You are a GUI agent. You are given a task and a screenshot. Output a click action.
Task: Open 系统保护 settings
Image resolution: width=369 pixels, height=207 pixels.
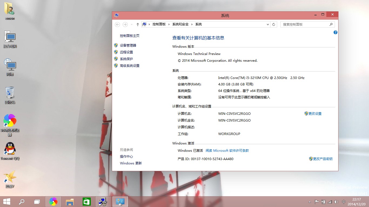coord(126,59)
